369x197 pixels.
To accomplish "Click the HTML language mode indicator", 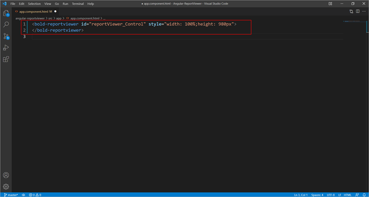I will click(348, 195).
